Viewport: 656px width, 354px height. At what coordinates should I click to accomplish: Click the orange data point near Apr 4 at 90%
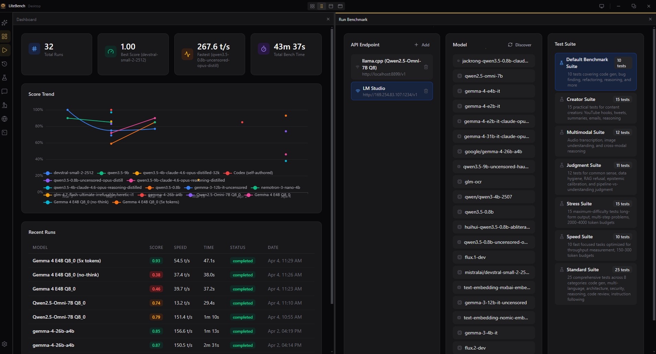tap(286, 116)
